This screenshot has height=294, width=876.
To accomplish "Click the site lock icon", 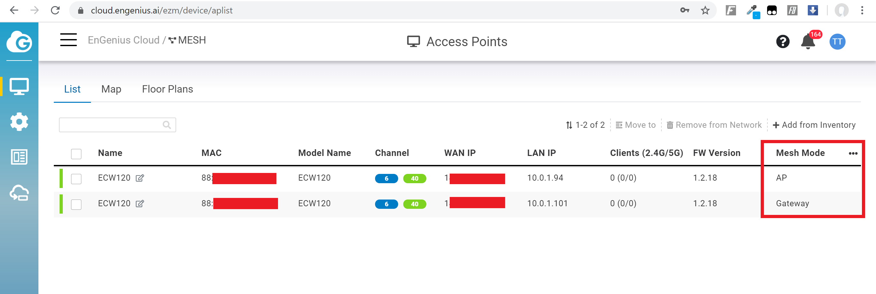I will (x=81, y=11).
